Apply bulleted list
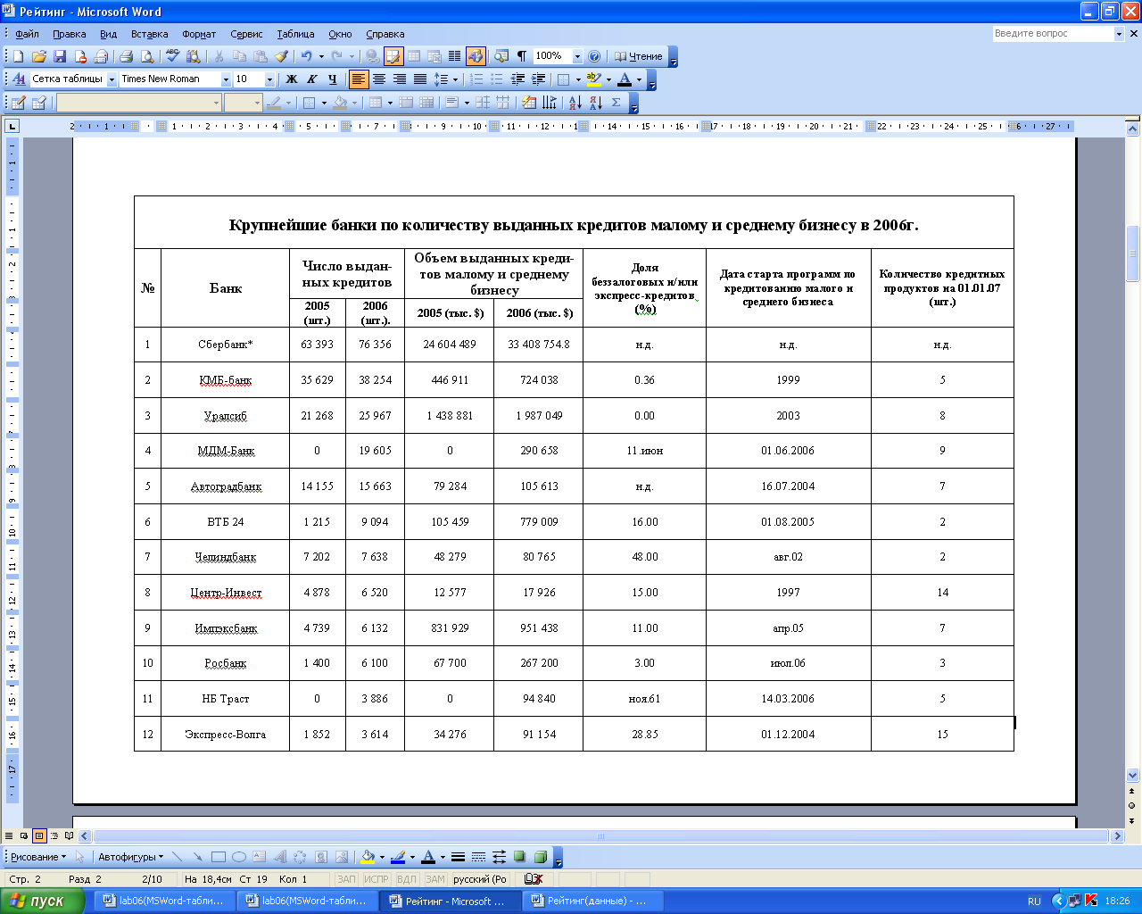The height and width of the screenshot is (914, 1142). coord(497,79)
